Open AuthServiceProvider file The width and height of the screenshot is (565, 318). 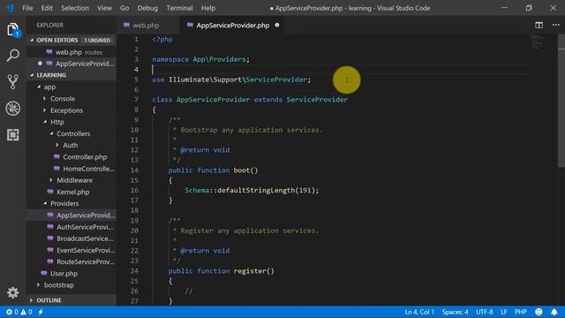click(72, 227)
